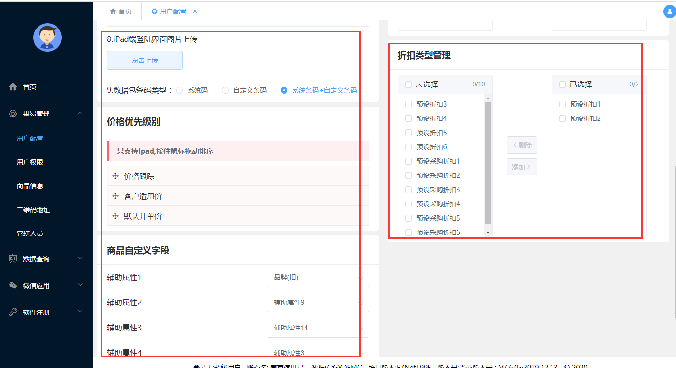Viewport: 676px width, 368px height.
Task: Open the 用户权限 menu item
Action: [30, 162]
